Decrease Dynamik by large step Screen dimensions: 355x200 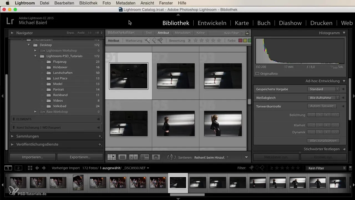coord(312,132)
